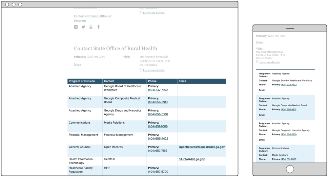Tap Georgia Composite Medical Board in mobile view
This screenshot has height=177, width=328.
(289, 105)
